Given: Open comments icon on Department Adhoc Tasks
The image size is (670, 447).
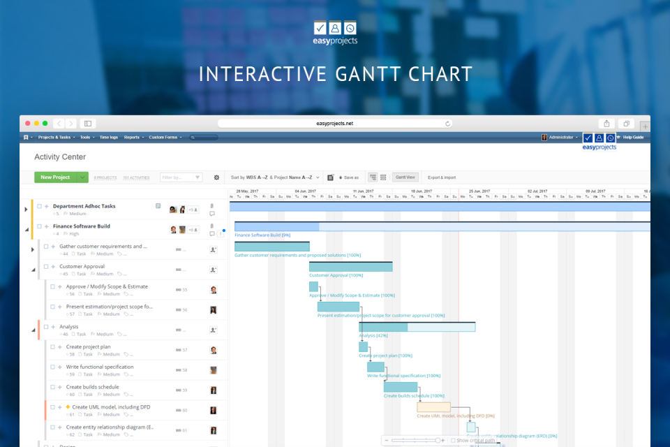Looking at the screenshot, I should pyautogui.click(x=212, y=214).
